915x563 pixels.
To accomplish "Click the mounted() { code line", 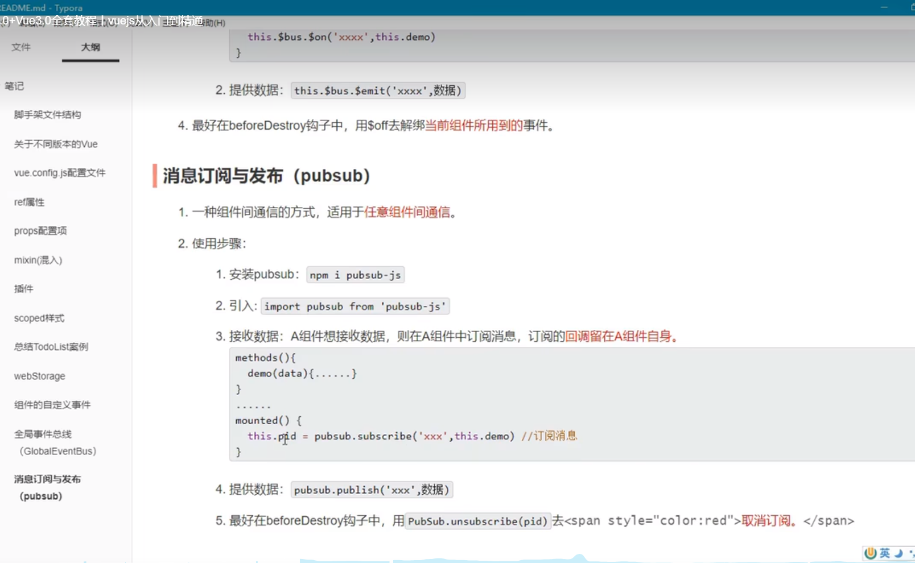I will 269,421.
